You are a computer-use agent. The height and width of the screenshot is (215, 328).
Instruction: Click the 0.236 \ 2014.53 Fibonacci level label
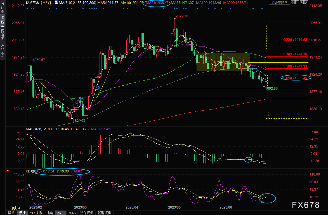295,39
